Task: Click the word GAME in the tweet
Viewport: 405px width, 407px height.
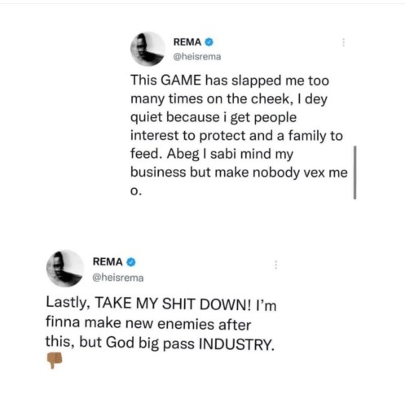Action: (181, 81)
